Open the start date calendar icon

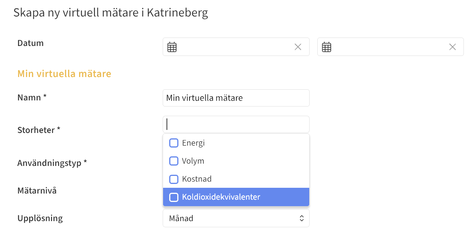pyautogui.click(x=172, y=47)
